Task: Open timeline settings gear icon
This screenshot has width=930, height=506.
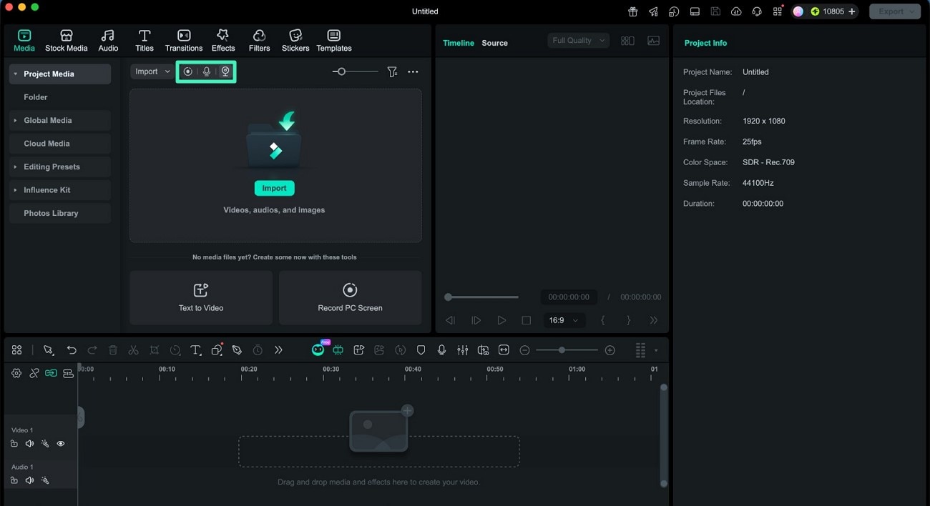Action: click(x=16, y=373)
